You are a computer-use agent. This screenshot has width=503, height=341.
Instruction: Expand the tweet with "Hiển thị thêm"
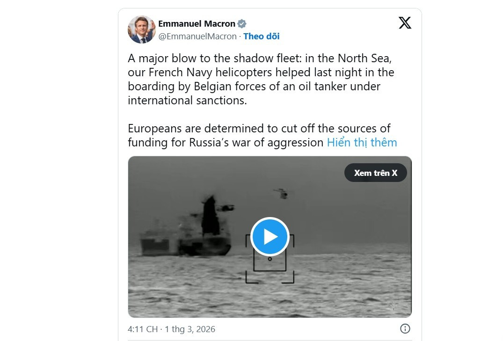362,143
